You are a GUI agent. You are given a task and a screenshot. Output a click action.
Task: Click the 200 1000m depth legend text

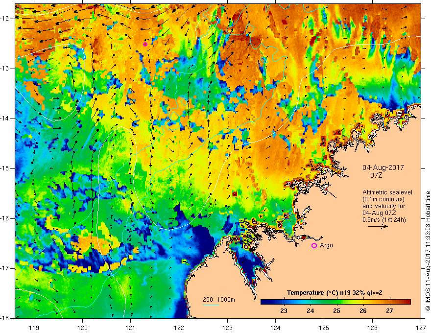click(219, 300)
